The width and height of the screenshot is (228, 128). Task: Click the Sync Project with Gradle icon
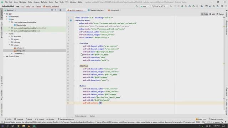click(210, 6)
